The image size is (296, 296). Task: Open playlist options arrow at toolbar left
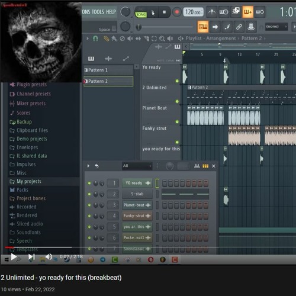click(x=88, y=38)
